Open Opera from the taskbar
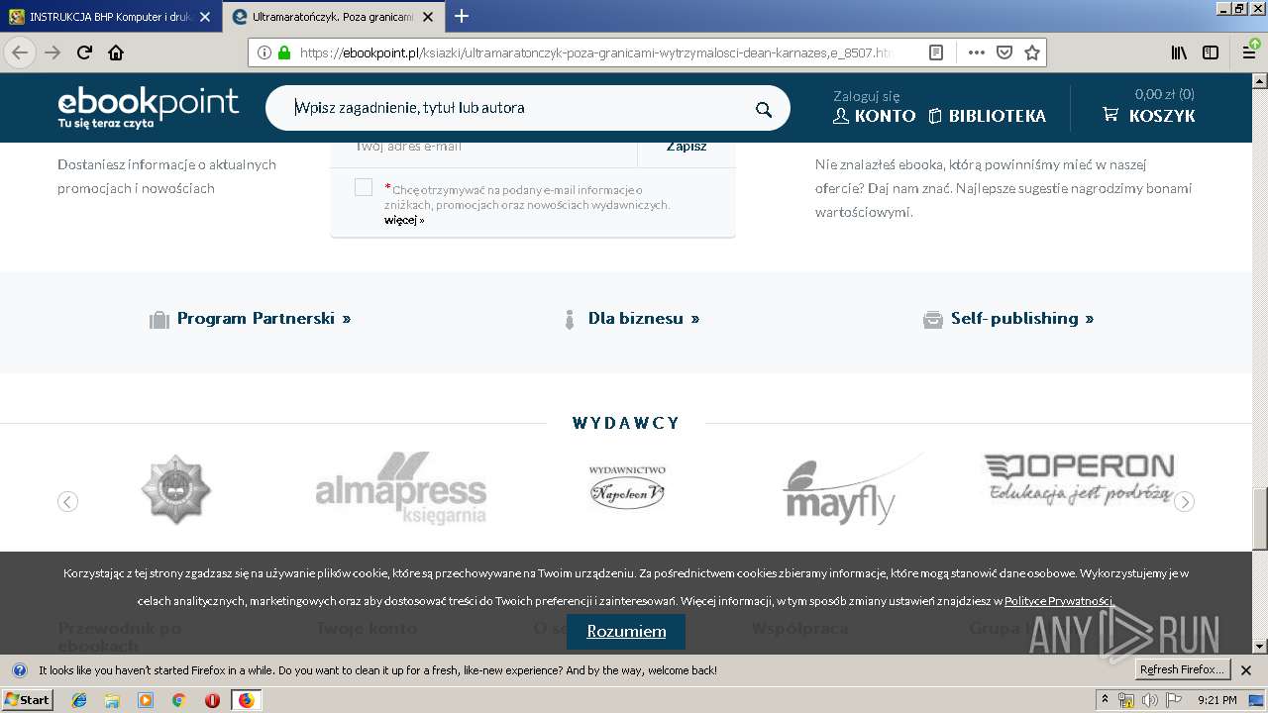1268x713 pixels. point(212,700)
